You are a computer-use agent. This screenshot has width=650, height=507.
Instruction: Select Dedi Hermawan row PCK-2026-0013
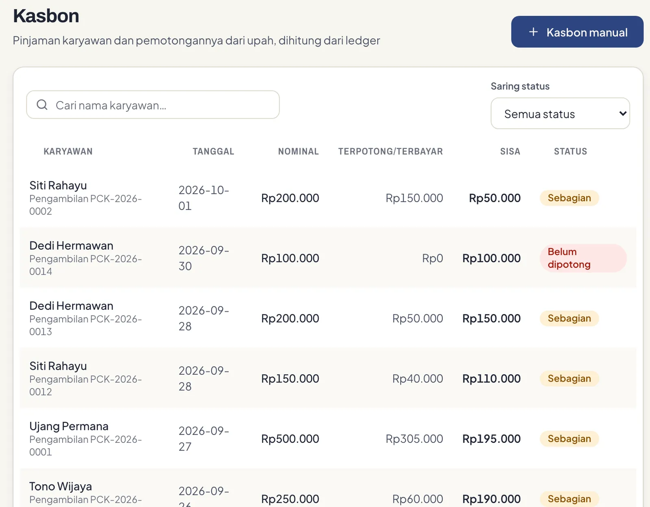point(328,318)
